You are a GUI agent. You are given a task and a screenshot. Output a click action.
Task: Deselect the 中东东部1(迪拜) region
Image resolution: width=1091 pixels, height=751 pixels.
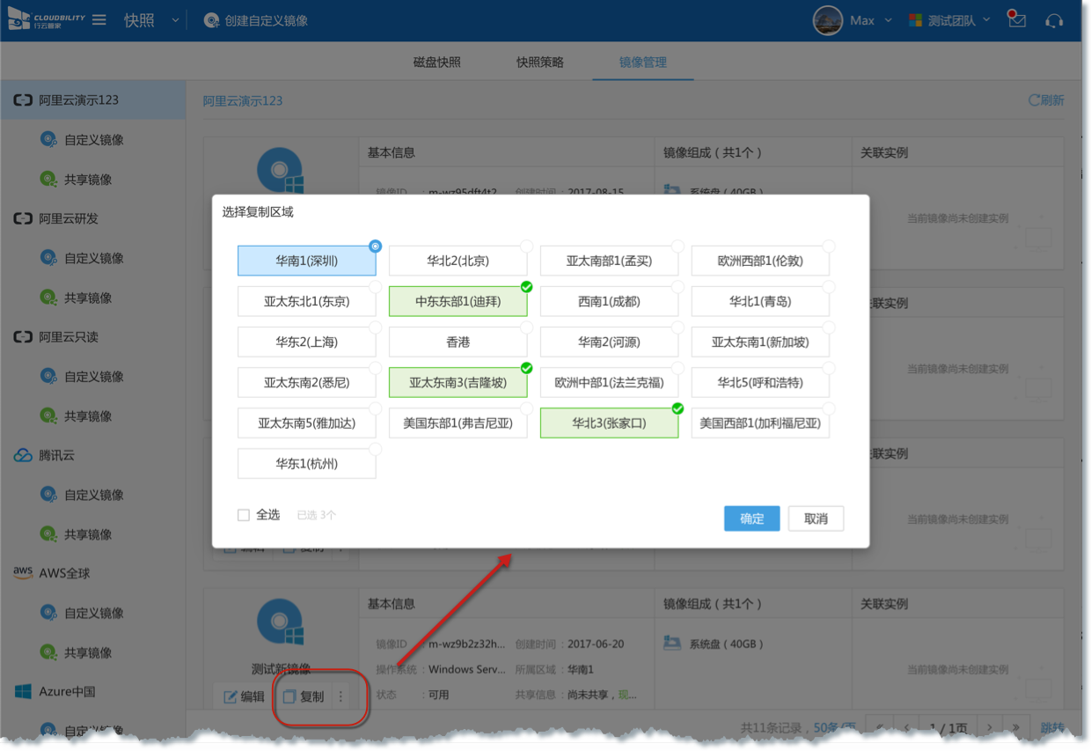tap(458, 301)
